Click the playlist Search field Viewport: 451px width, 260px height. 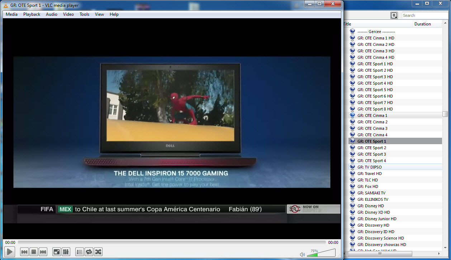pyautogui.click(x=425, y=15)
